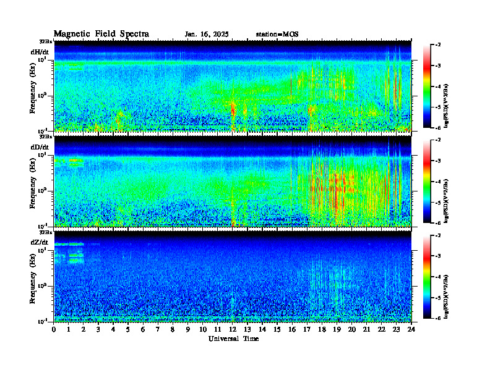Viewport: 490px width, 378px height.
Task: Click the color bar beside the dD/dt panel
Action: 427,182
